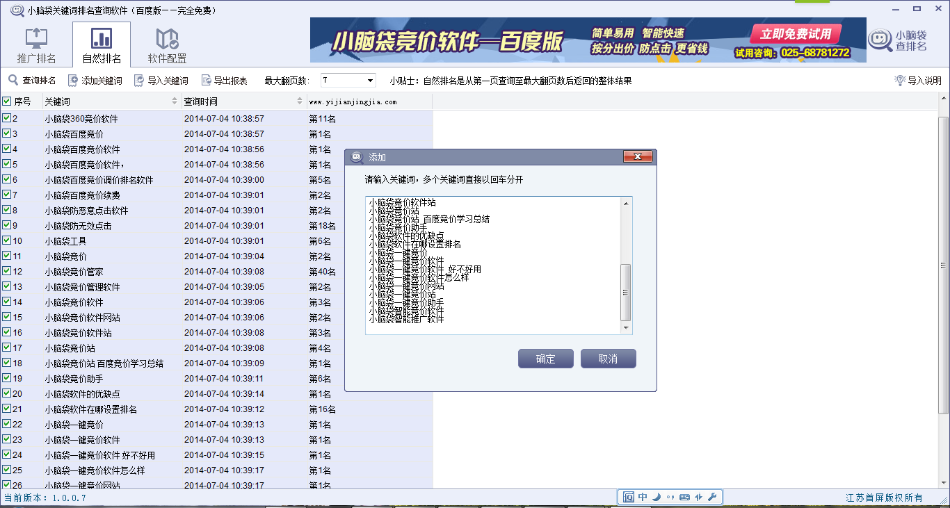Screen dimensions: 950x508
Task: Click the 第11名 rank cell
Action: [323, 119]
